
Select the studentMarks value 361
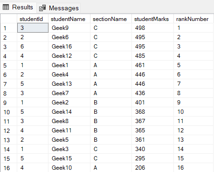pos(152,140)
